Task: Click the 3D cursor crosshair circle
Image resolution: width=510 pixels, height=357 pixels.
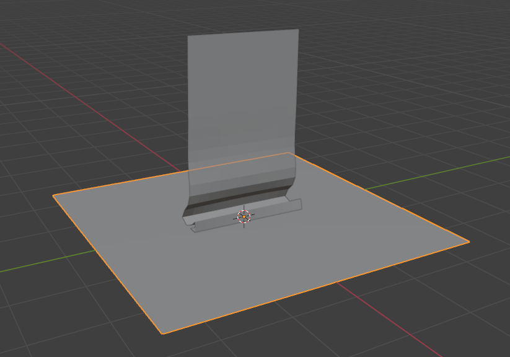Action: pos(244,216)
